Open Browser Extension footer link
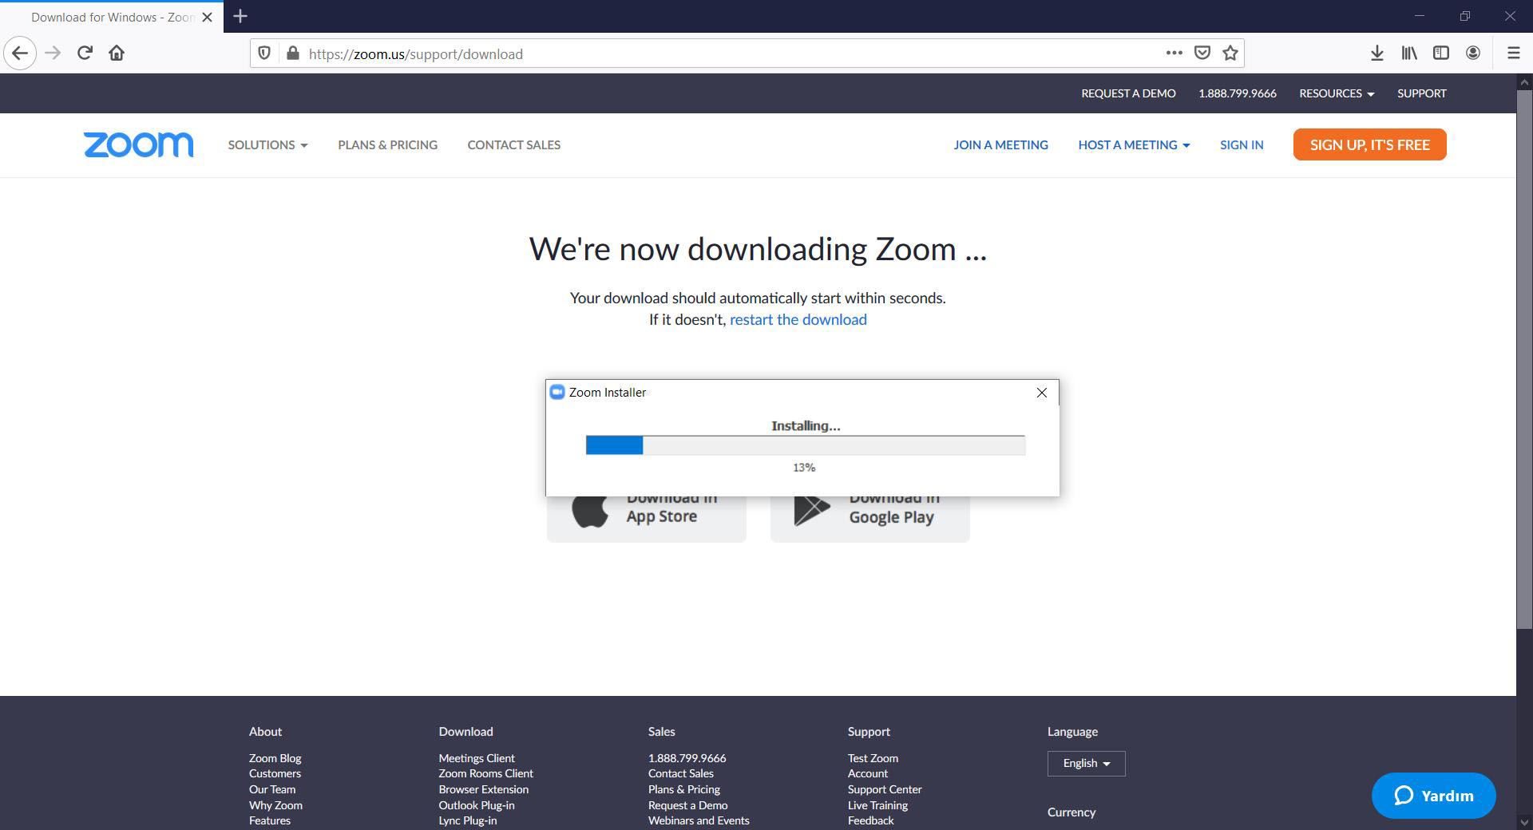 (x=483, y=789)
